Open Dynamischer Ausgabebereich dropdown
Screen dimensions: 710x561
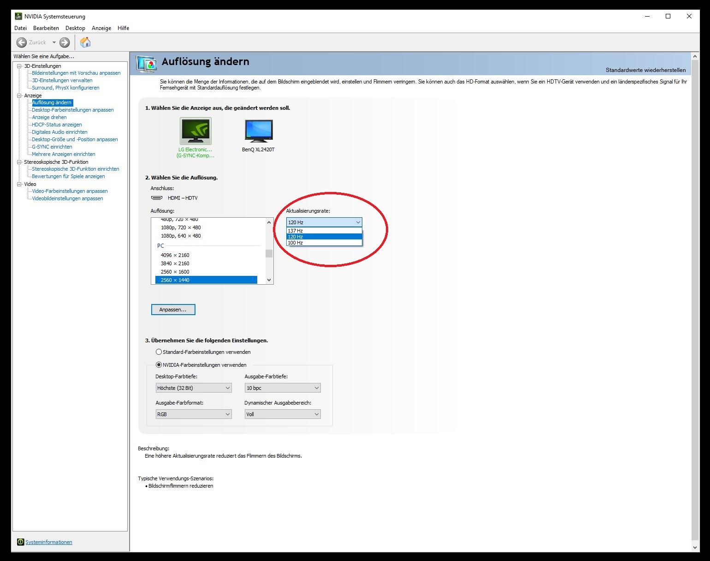283,414
